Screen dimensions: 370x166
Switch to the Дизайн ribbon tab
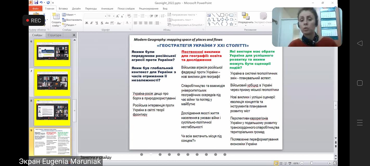coord(76,9)
